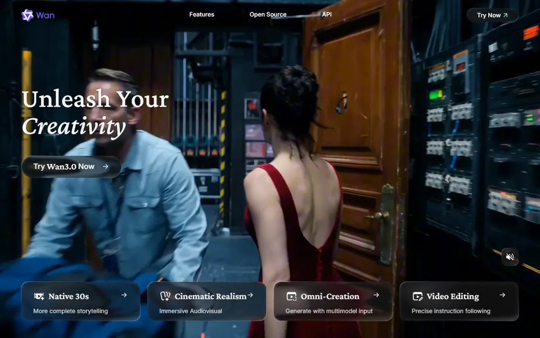Unmute the background video sound
Viewport: 540px width, 338px height.
[x=510, y=257]
